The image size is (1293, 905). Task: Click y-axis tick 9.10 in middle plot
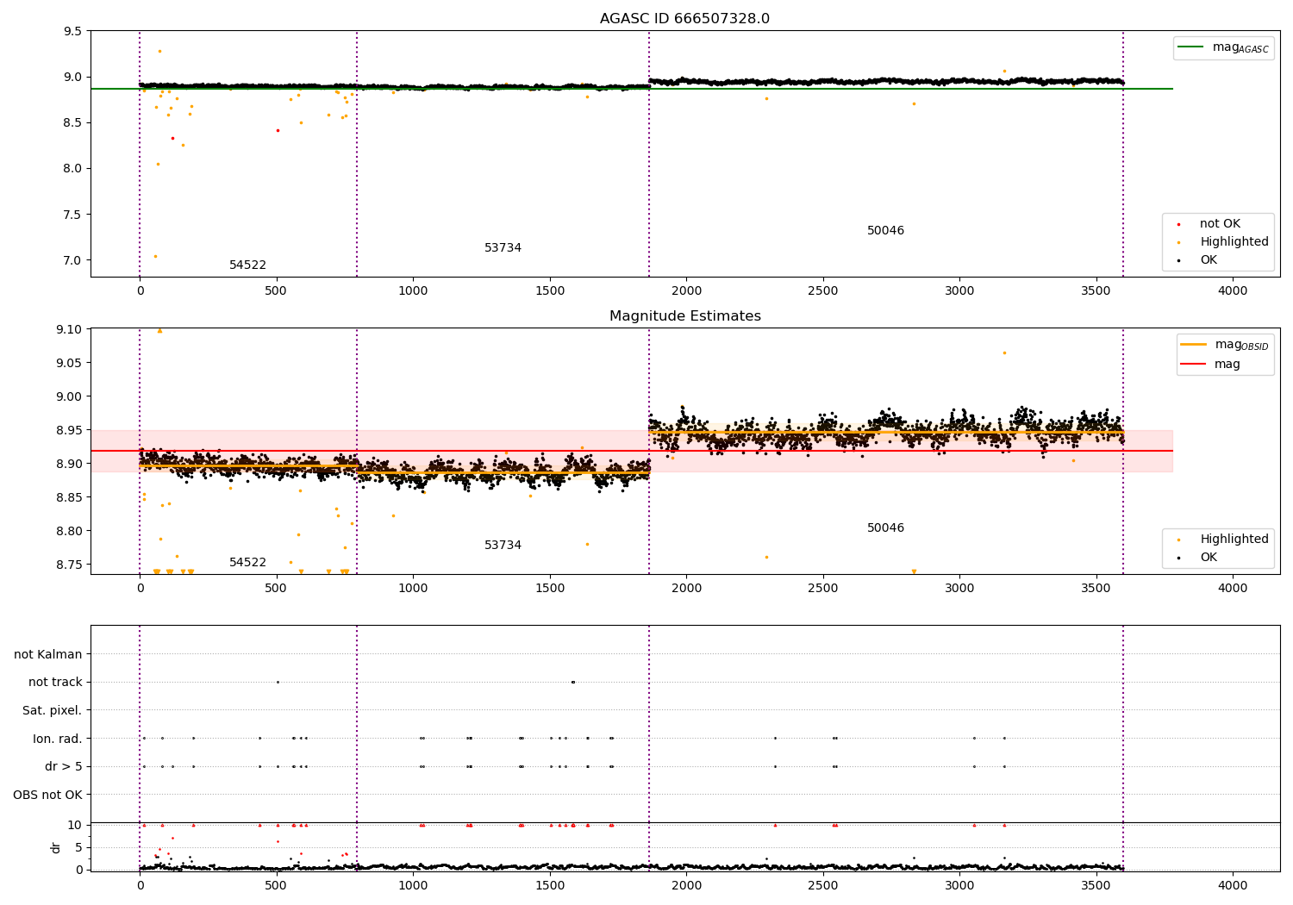click(x=70, y=330)
